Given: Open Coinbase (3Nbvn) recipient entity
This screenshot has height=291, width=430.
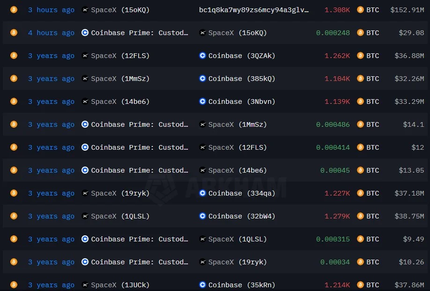Looking at the screenshot, I should [x=242, y=102].
